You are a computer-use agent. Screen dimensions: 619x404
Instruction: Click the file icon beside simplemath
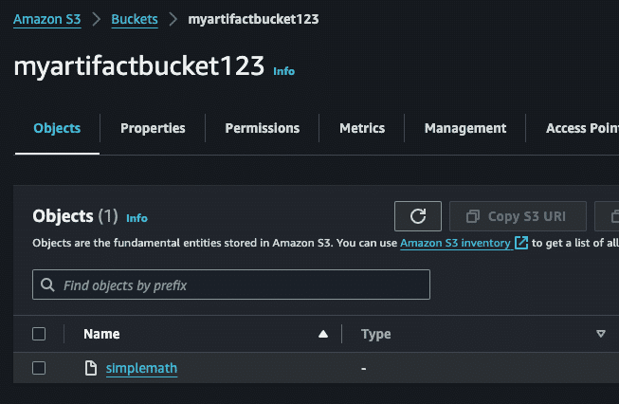point(91,368)
